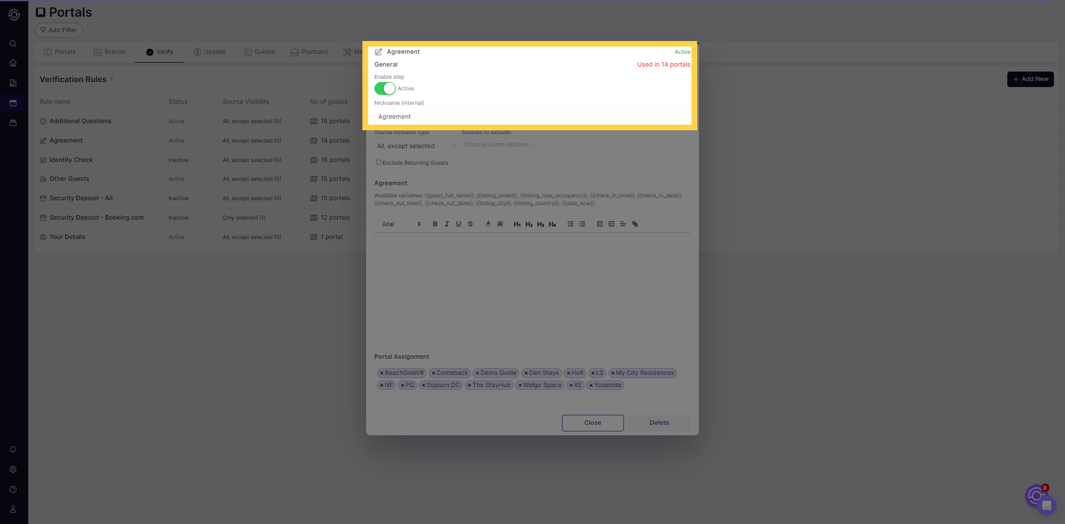Switch to the Guides tab
Screen dimensions: 1065x524
(260, 52)
